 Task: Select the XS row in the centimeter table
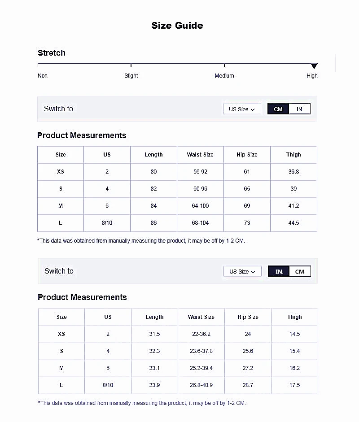(61, 172)
